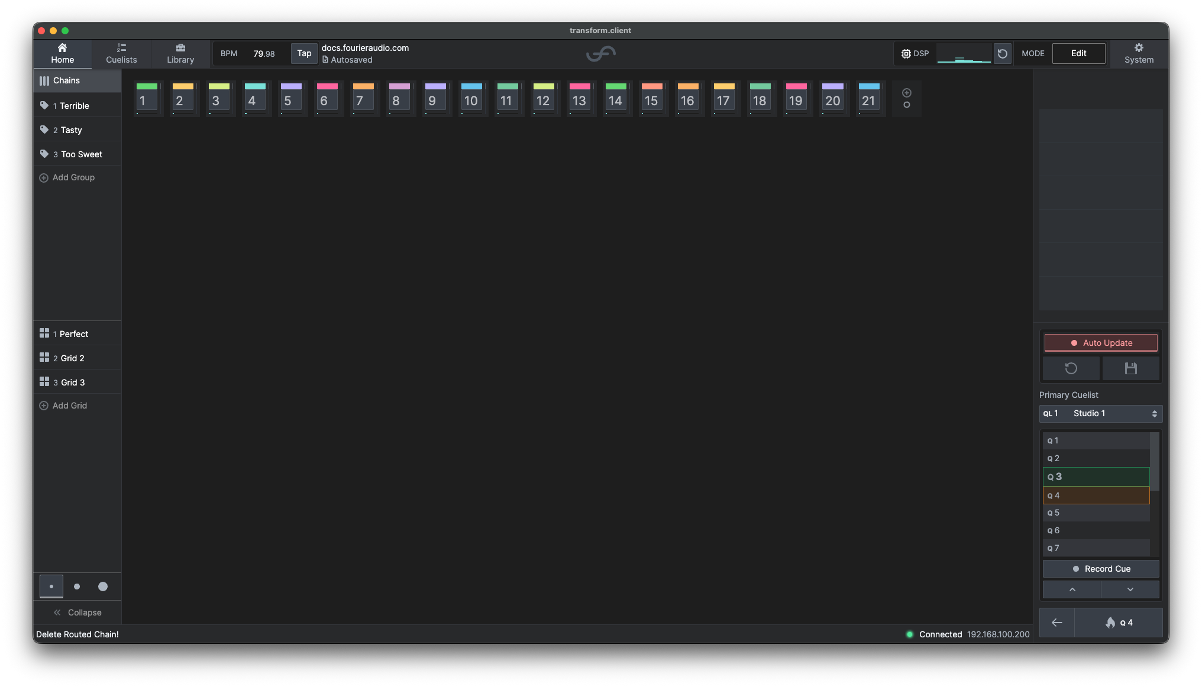
Task: Click the BPM value 79.98 field
Action: pos(264,54)
